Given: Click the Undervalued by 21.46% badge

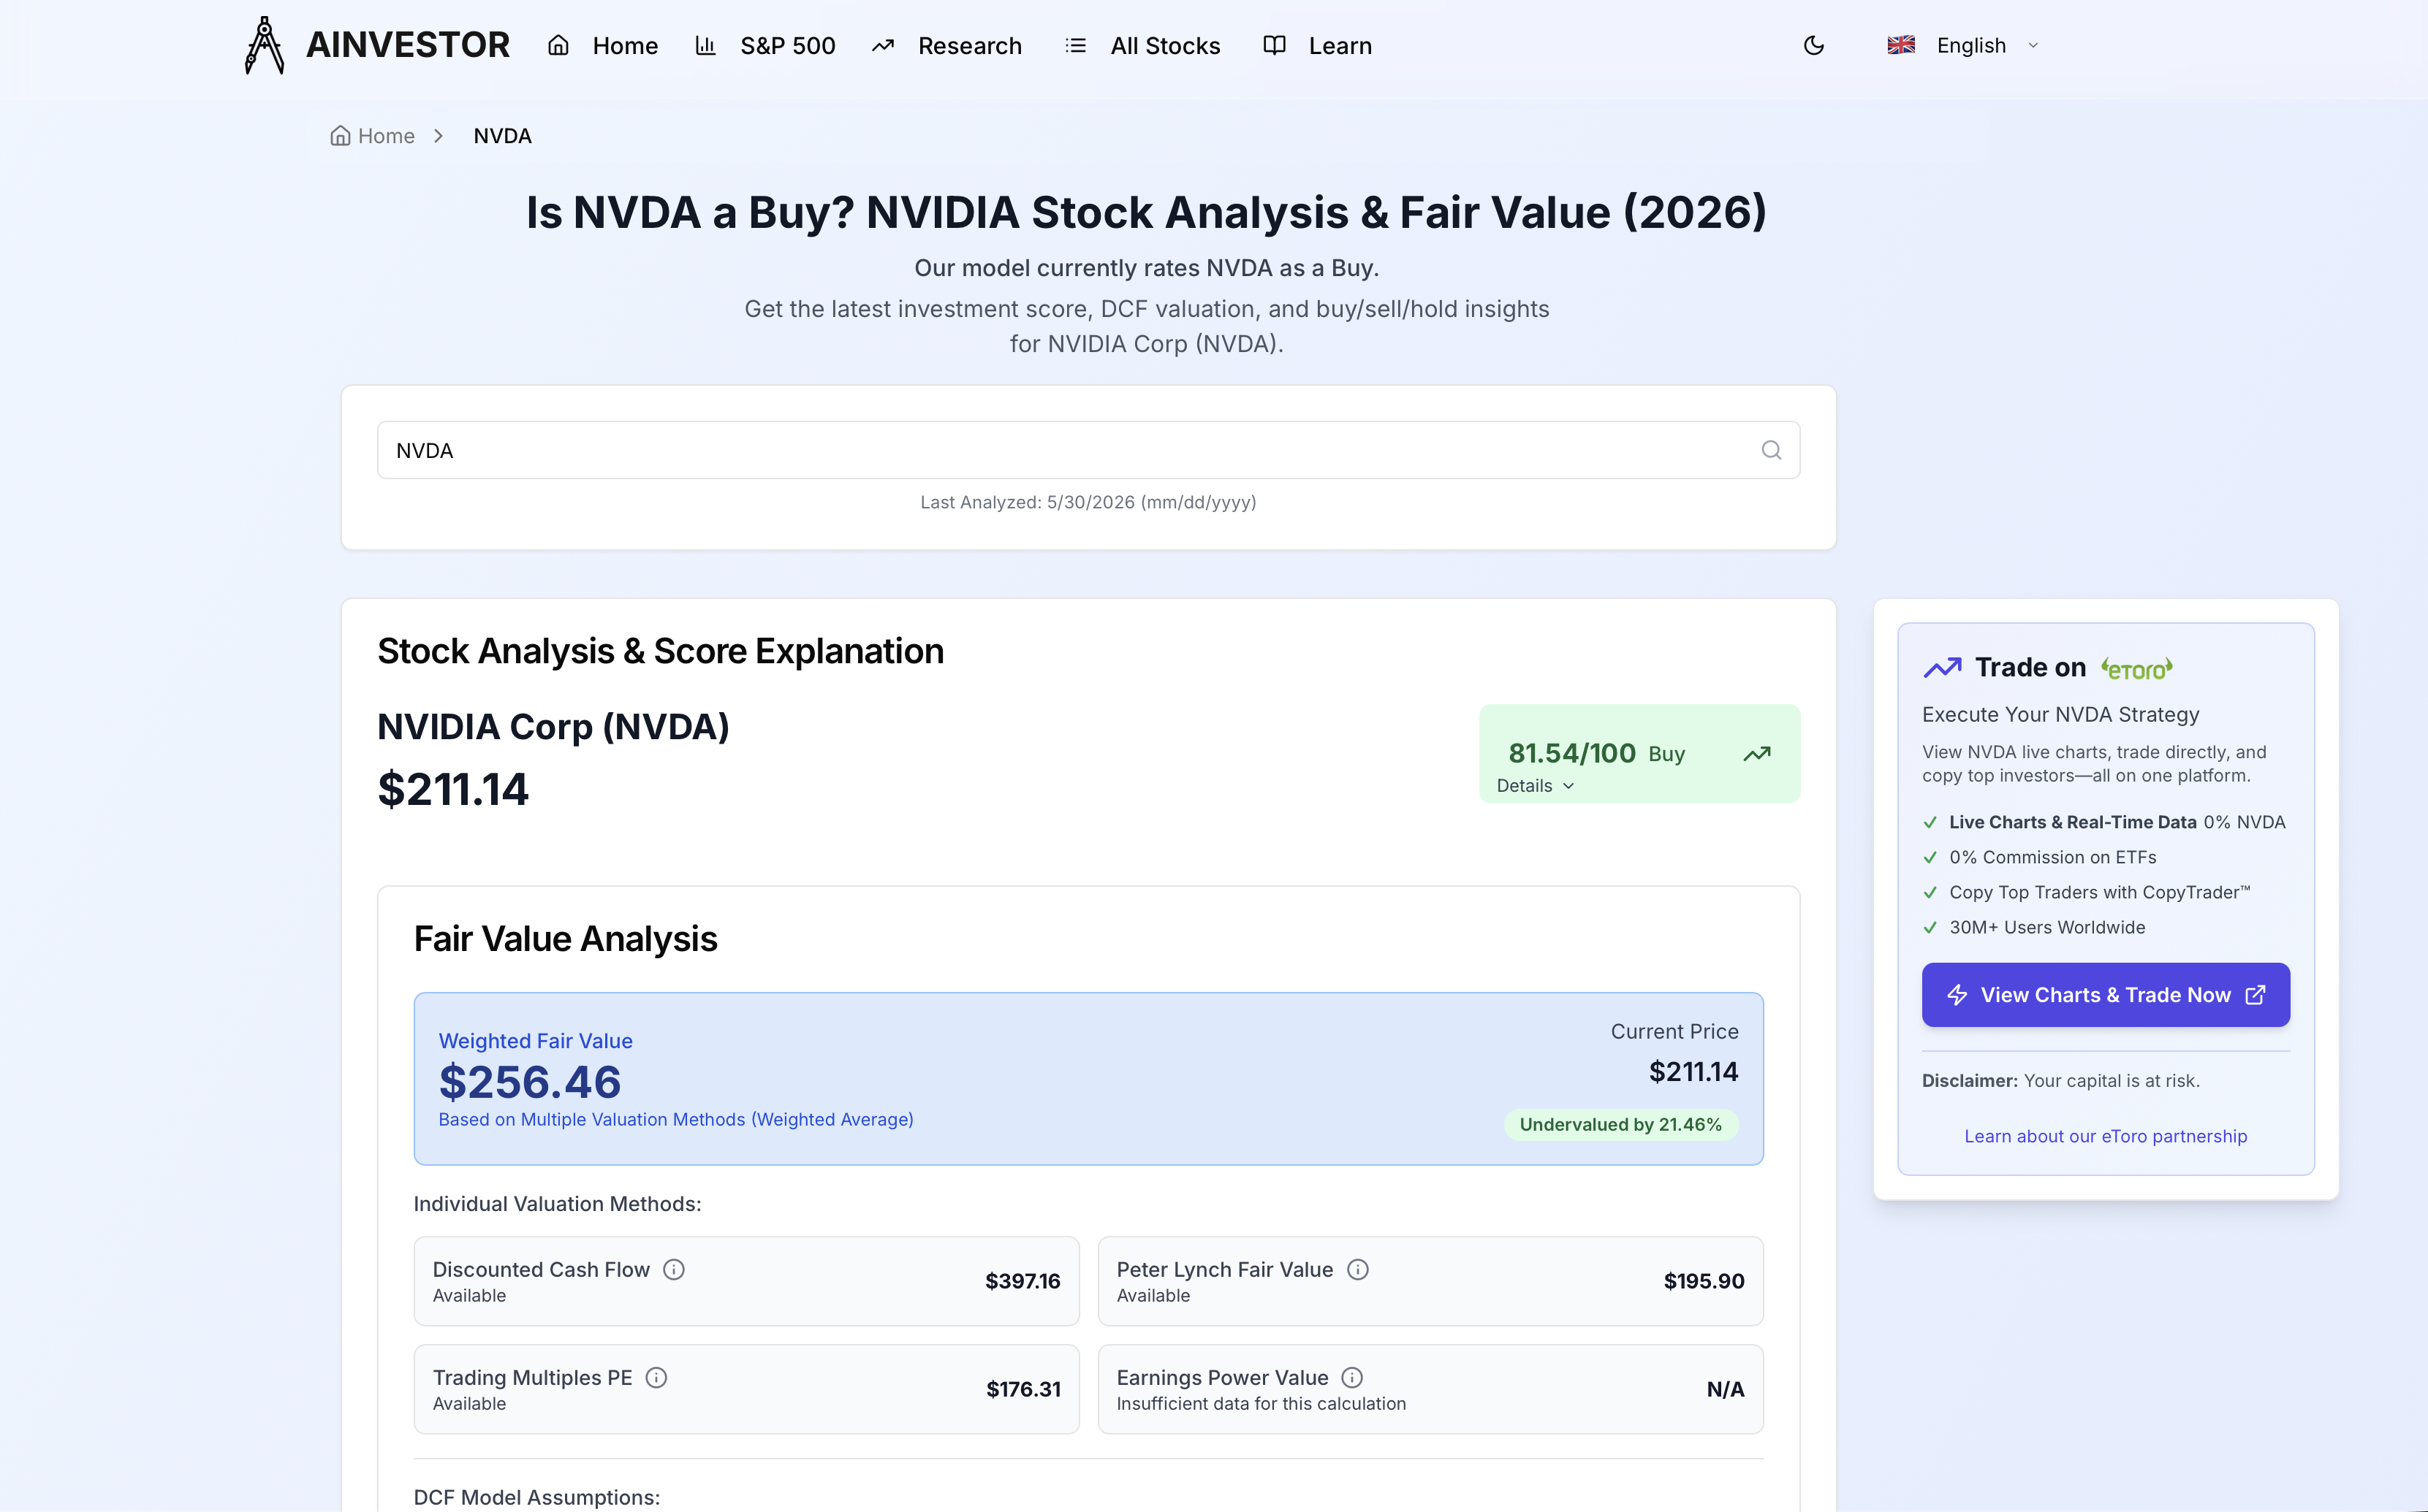Looking at the screenshot, I should 1620,1124.
